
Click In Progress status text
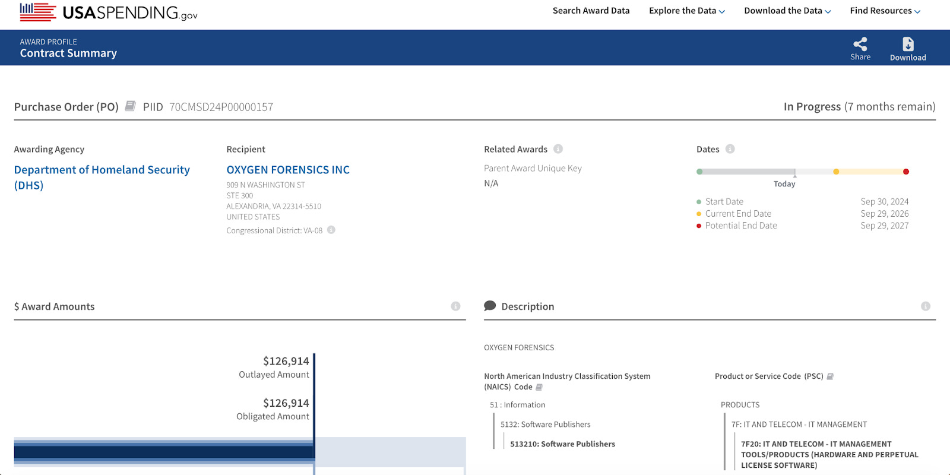(812, 107)
